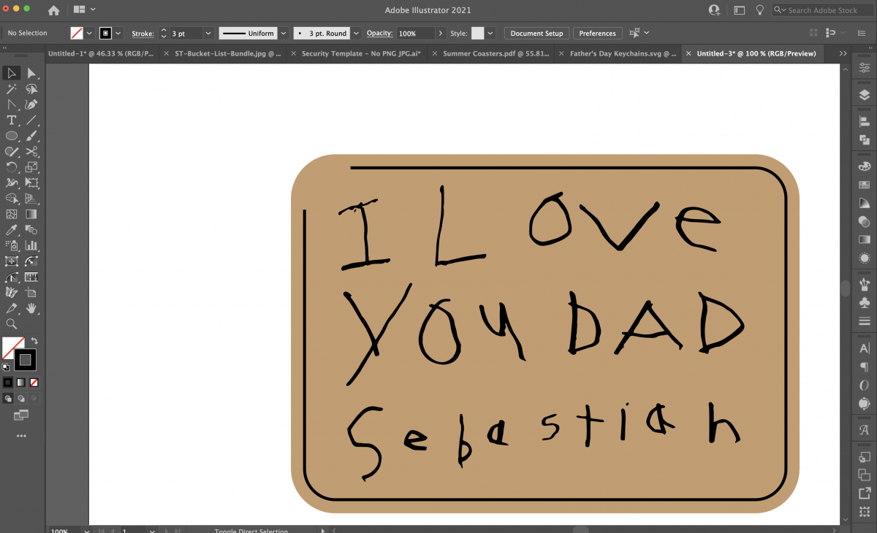Switch to Untitled-1 document tab

point(100,53)
